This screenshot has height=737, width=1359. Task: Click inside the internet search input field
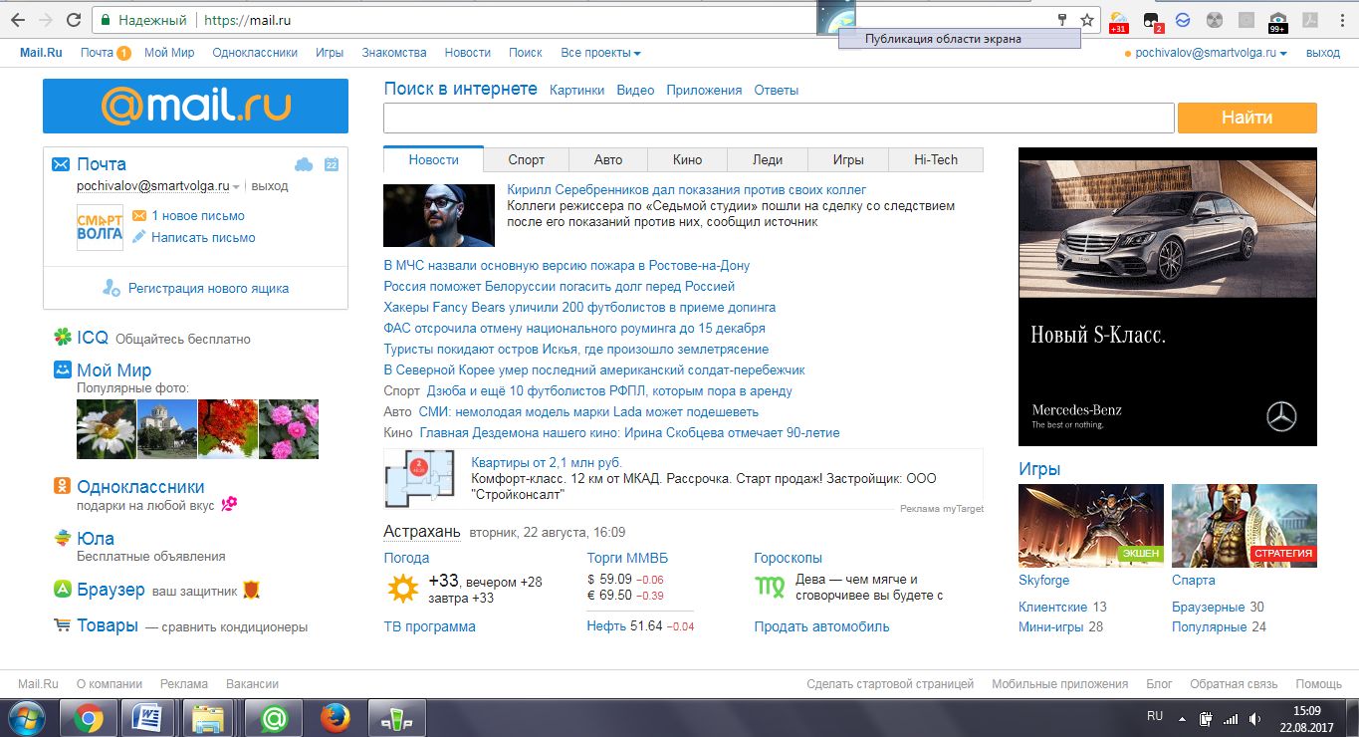[779, 118]
